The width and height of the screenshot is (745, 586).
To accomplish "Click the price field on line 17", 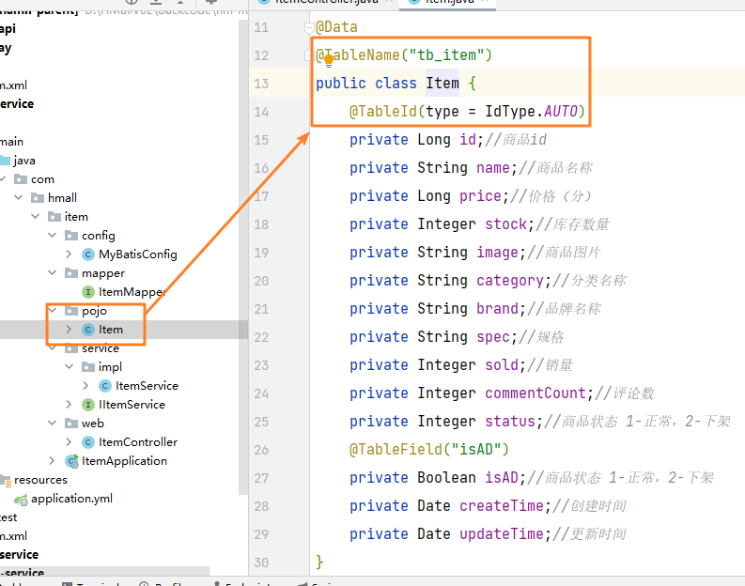I will pyautogui.click(x=480, y=196).
